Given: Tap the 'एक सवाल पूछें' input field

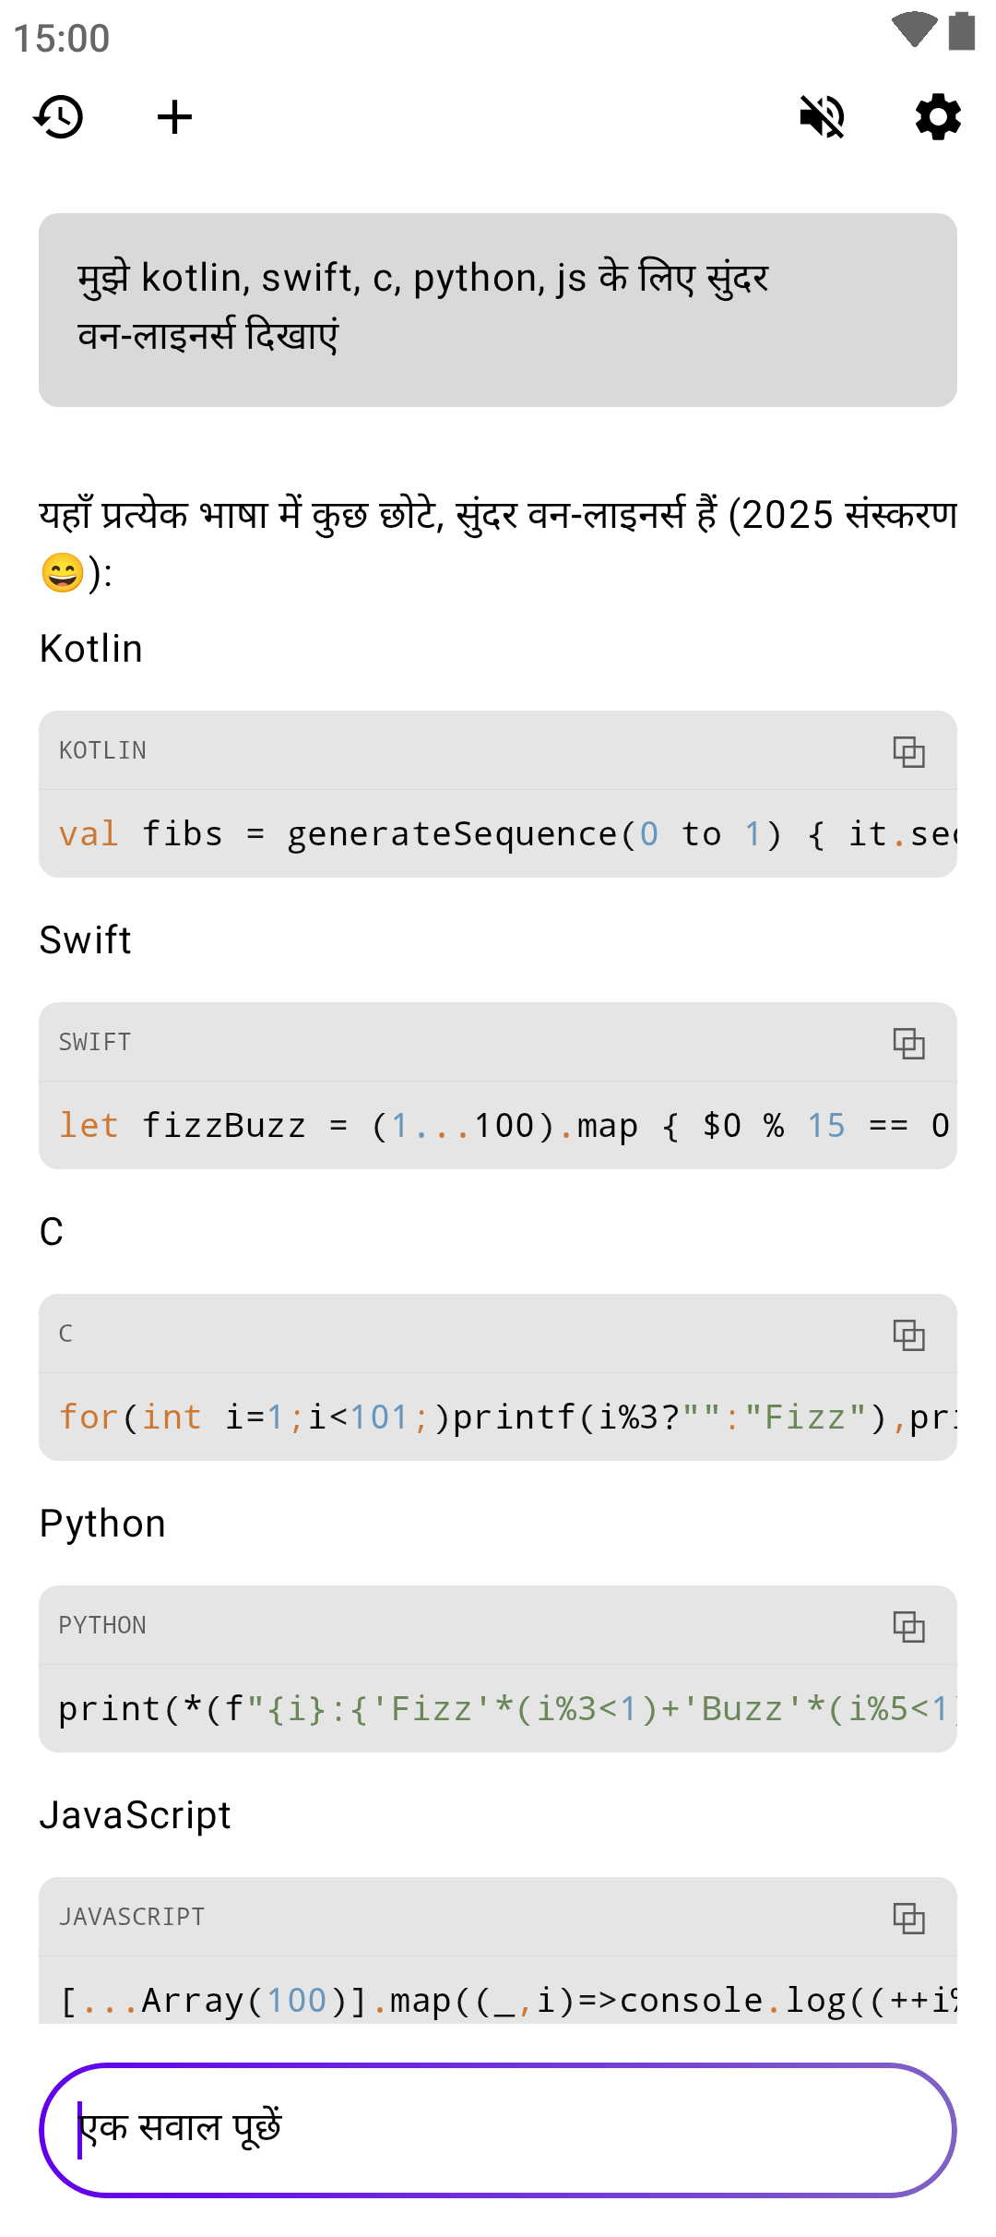Looking at the screenshot, I should [x=498, y=2130].
